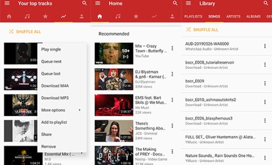Open options for bscr_E009 song
Image resolution: width=272 pixels, height=165 pixels.
265,83
